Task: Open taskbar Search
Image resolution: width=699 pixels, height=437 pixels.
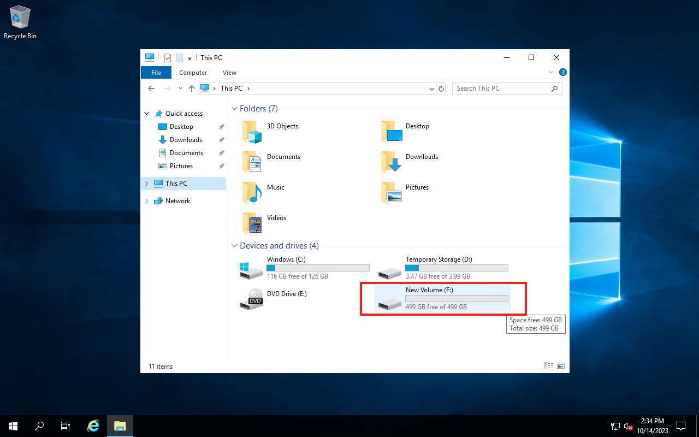Action: pyautogui.click(x=39, y=426)
